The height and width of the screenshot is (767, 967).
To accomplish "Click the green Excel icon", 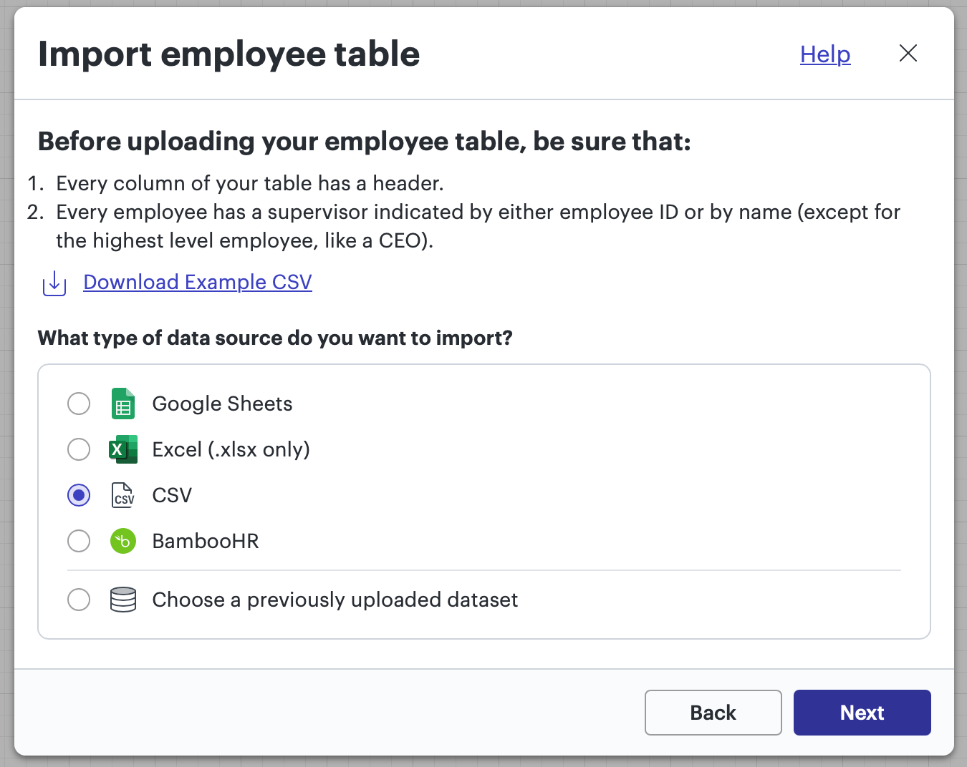I will [122, 449].
